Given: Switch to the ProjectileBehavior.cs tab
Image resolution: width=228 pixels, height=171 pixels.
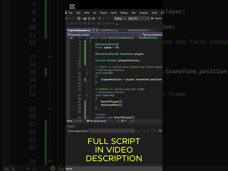Looking at the screenshot, I should pyautogui.click(x=79, y=30).
